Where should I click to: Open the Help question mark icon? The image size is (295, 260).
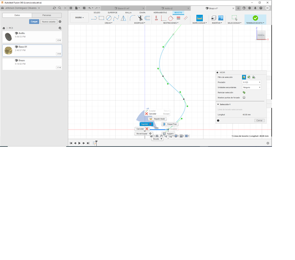pyautogui.click(x=261, y=8)
